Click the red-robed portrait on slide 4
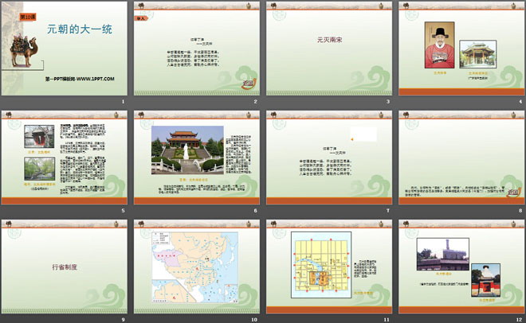 coord(439,45)
